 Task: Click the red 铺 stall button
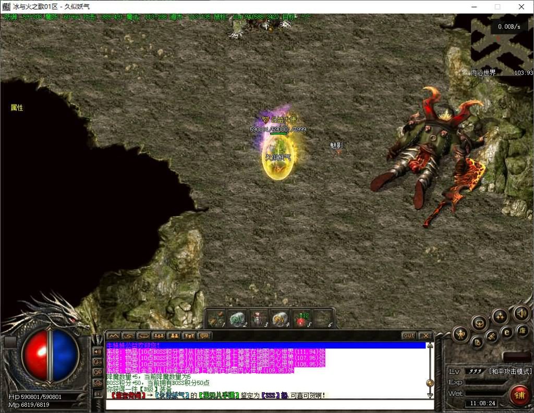[519, 395]
